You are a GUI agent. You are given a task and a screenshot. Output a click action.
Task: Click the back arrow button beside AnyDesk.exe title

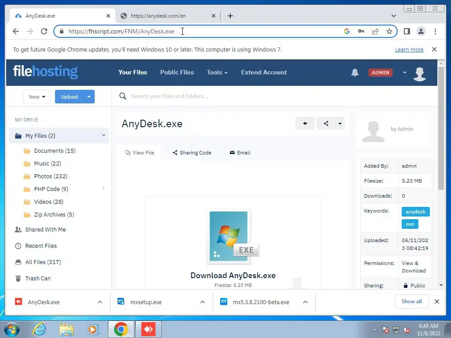[x=305, y=124]
